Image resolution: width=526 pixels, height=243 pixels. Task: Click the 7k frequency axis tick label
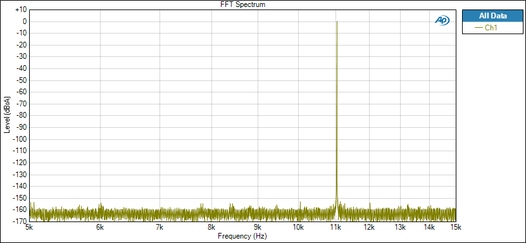pyautogui.click(x=160, y=227)
